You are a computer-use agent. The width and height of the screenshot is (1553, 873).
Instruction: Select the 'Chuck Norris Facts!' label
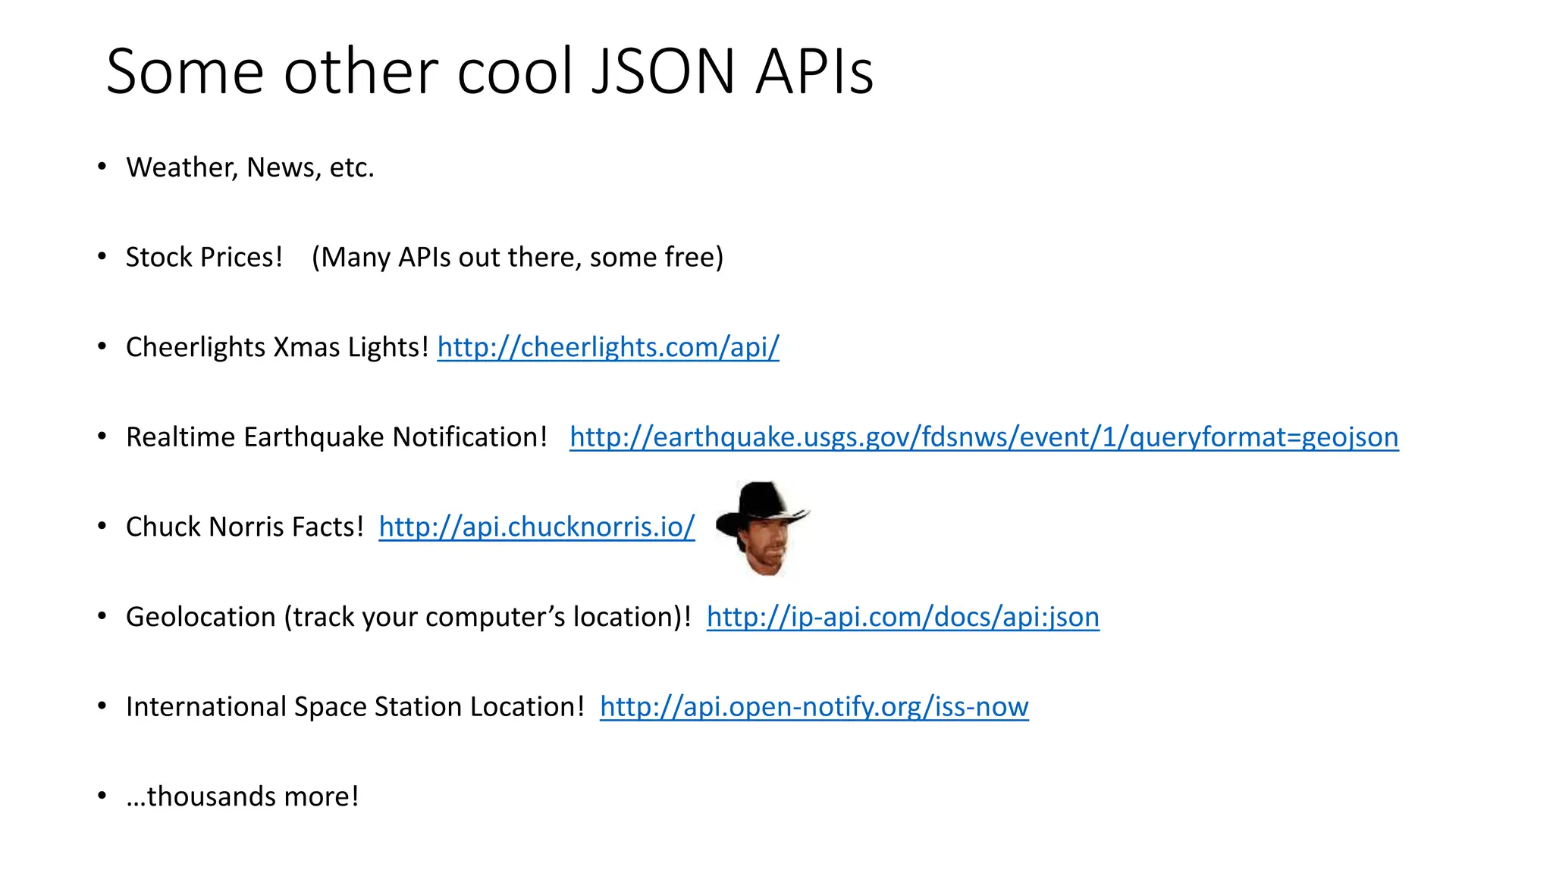click(245, 527)
